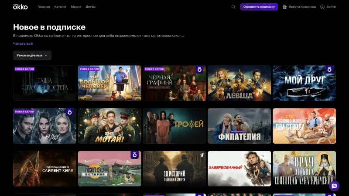Open the История русского секса poster
Screen dimensions: 349x196
[109, 169]
